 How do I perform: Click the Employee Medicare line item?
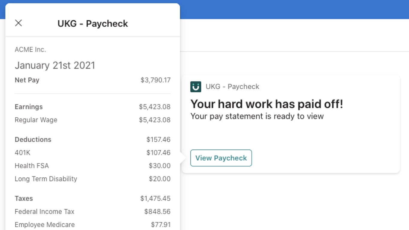[45, 225]
